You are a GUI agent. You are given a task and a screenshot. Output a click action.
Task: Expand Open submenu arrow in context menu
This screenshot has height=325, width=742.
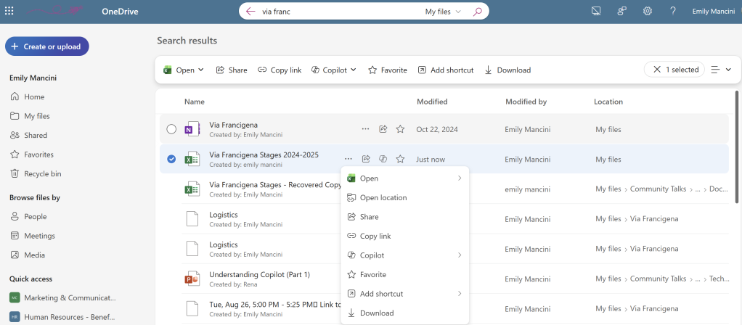[x=460, y=178]
